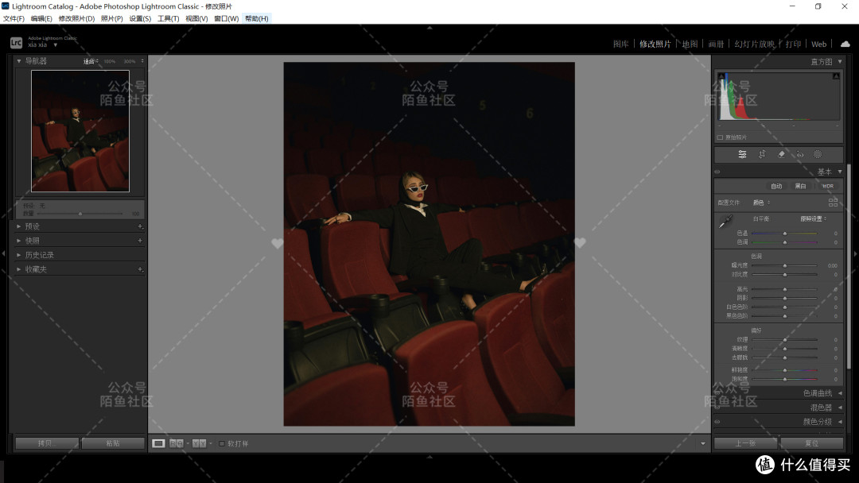Click the 曝光度 exposure slider handle
859x483 pixels.
785,266
